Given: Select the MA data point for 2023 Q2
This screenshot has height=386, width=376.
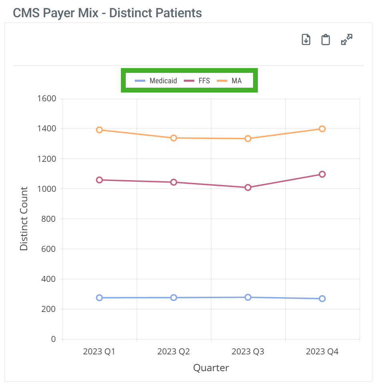Looking at the screenshot, I should pyautogui.click(x=174, y=138).
